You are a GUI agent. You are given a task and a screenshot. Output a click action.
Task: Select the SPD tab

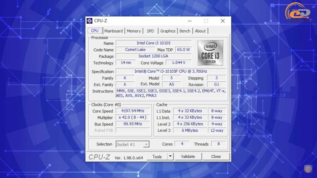150,31
